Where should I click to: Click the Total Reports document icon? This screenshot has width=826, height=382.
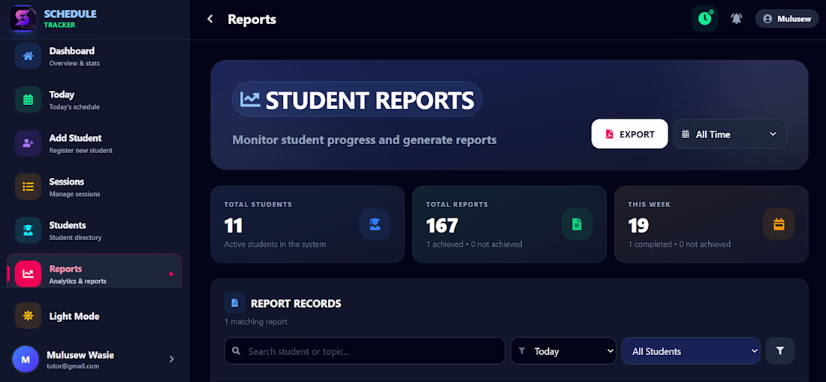pos(577,224)
